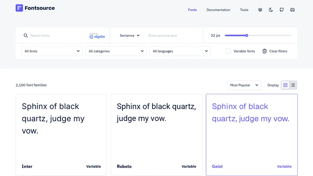Viewport: 313px width, 176px height.
Task: Click the Fontsource logo icon
Action: [19, 8]
